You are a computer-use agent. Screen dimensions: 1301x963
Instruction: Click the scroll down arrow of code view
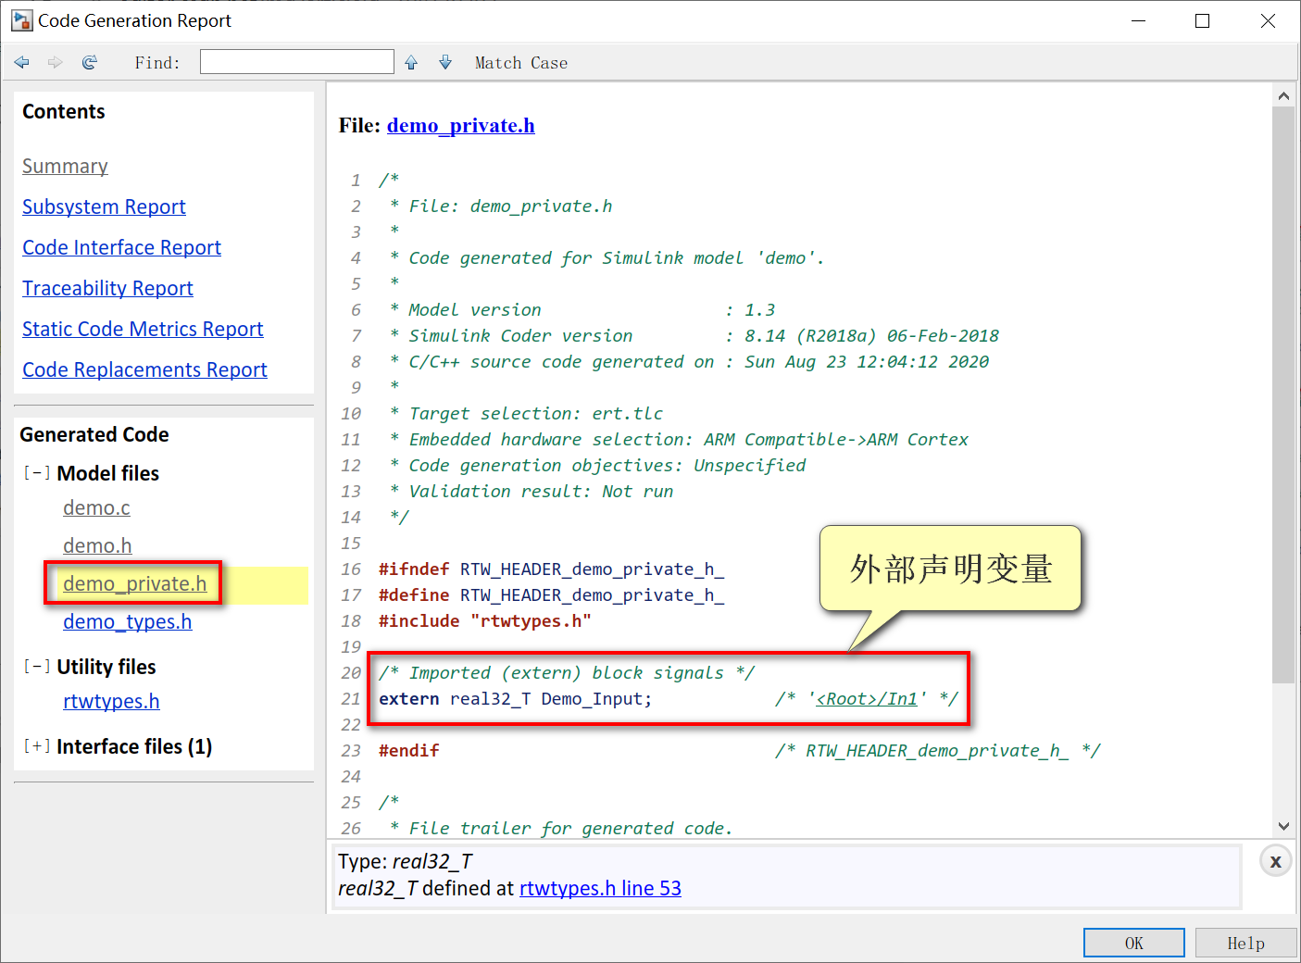click(1283, 827)
